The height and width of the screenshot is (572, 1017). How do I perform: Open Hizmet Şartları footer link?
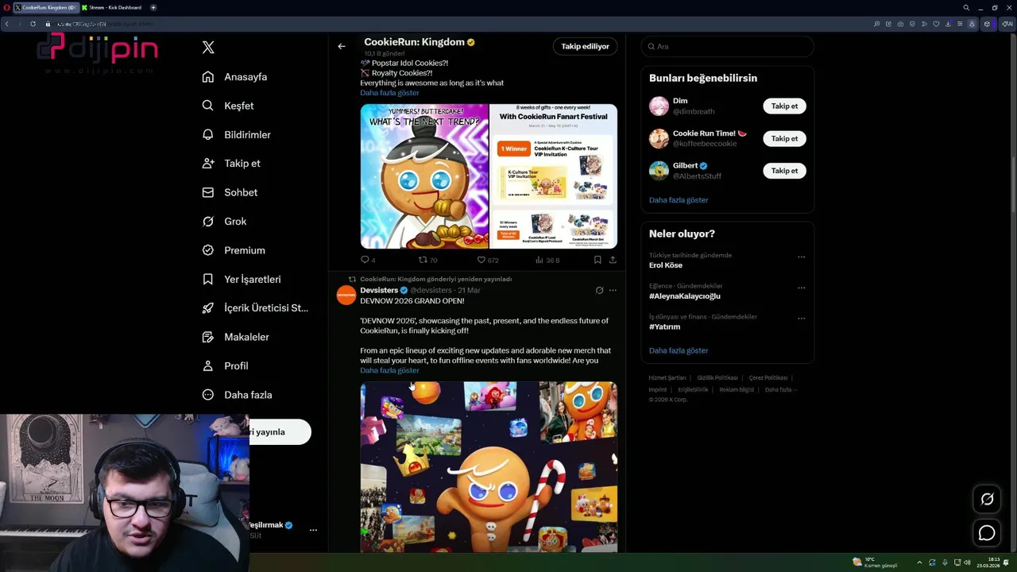click(x=667, y=378)
